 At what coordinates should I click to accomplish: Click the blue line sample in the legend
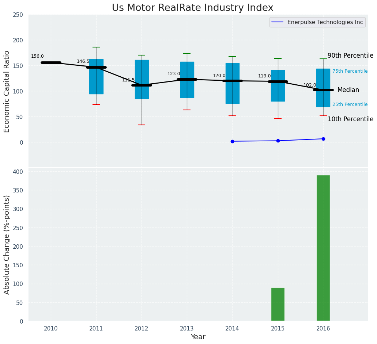click(x=278, y=22)
